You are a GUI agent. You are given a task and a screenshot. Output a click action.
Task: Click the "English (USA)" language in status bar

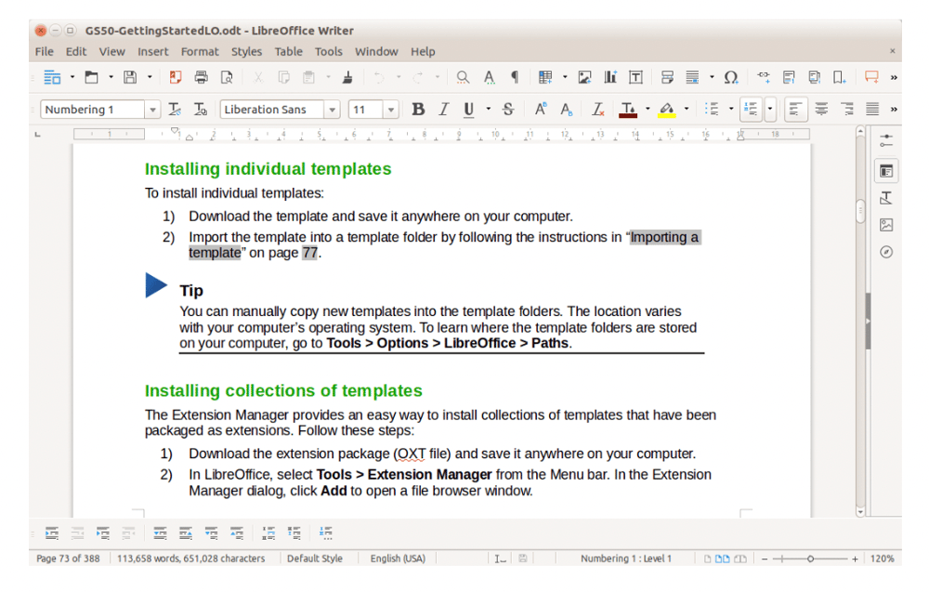point(398,559)
